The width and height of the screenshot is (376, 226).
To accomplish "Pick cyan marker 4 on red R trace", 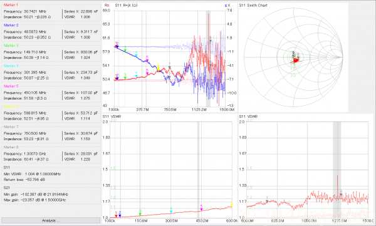I will point(136,76).
